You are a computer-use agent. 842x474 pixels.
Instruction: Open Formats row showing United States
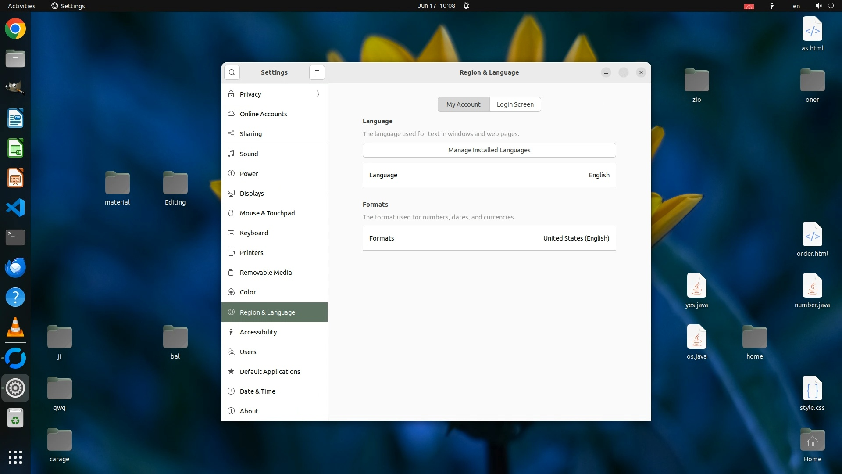click(489, 238)
